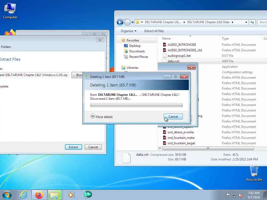
Task: Click the snd_fountain_make file icon
Action: pos(165,137)
